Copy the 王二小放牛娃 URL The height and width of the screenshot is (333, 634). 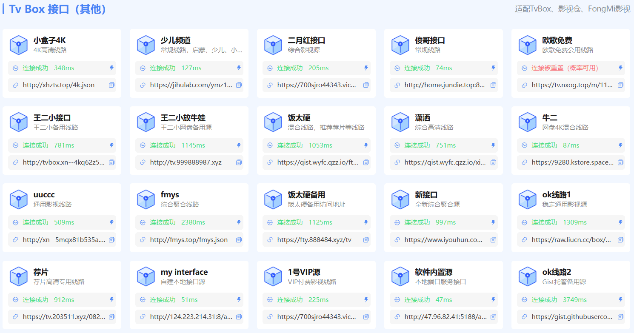[239, 162]
